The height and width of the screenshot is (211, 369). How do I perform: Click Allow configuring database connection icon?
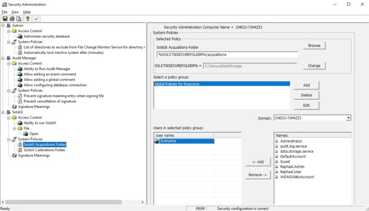(20, 85)
